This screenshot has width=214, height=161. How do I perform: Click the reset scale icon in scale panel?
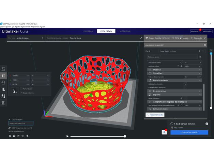tap(15, 91)
